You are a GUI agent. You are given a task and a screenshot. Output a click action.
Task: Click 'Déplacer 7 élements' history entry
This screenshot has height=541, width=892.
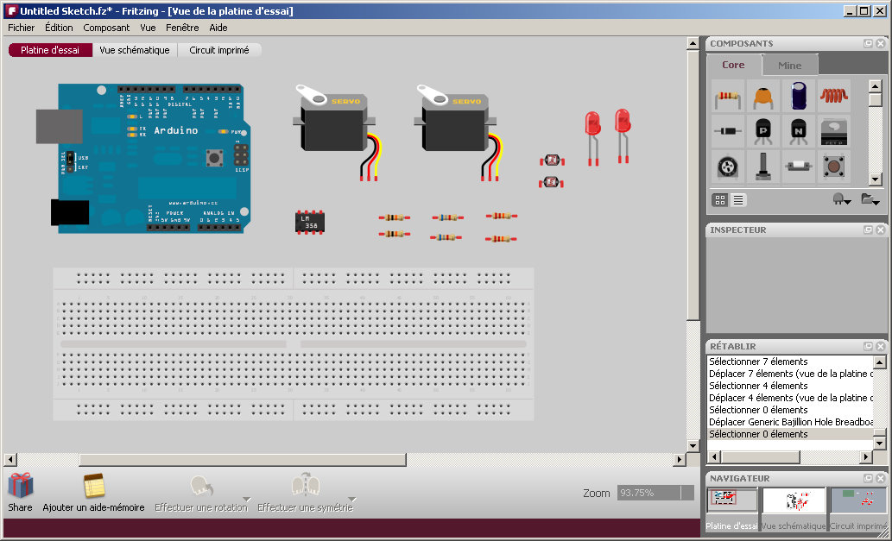[790, 374]
